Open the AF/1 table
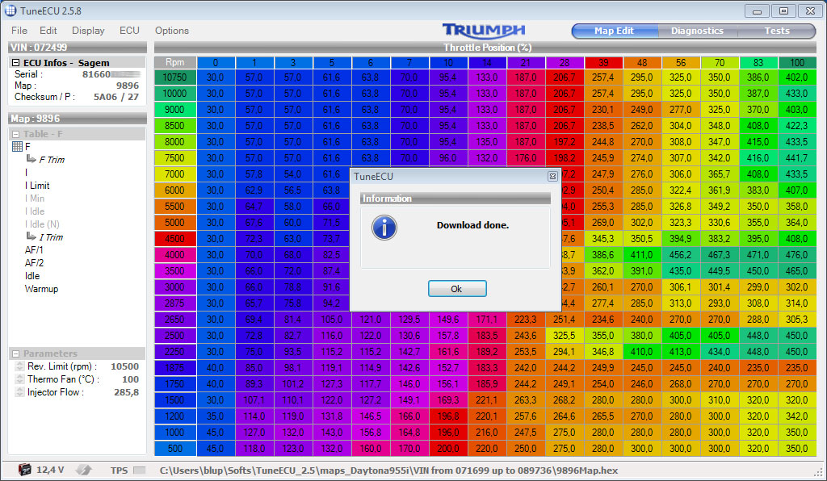The width and height of the screenshot is (827, 481). 34,249
